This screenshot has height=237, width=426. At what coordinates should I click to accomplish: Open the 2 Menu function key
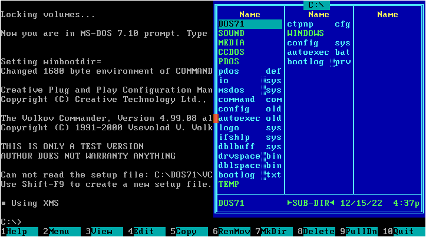coord(62,232)
